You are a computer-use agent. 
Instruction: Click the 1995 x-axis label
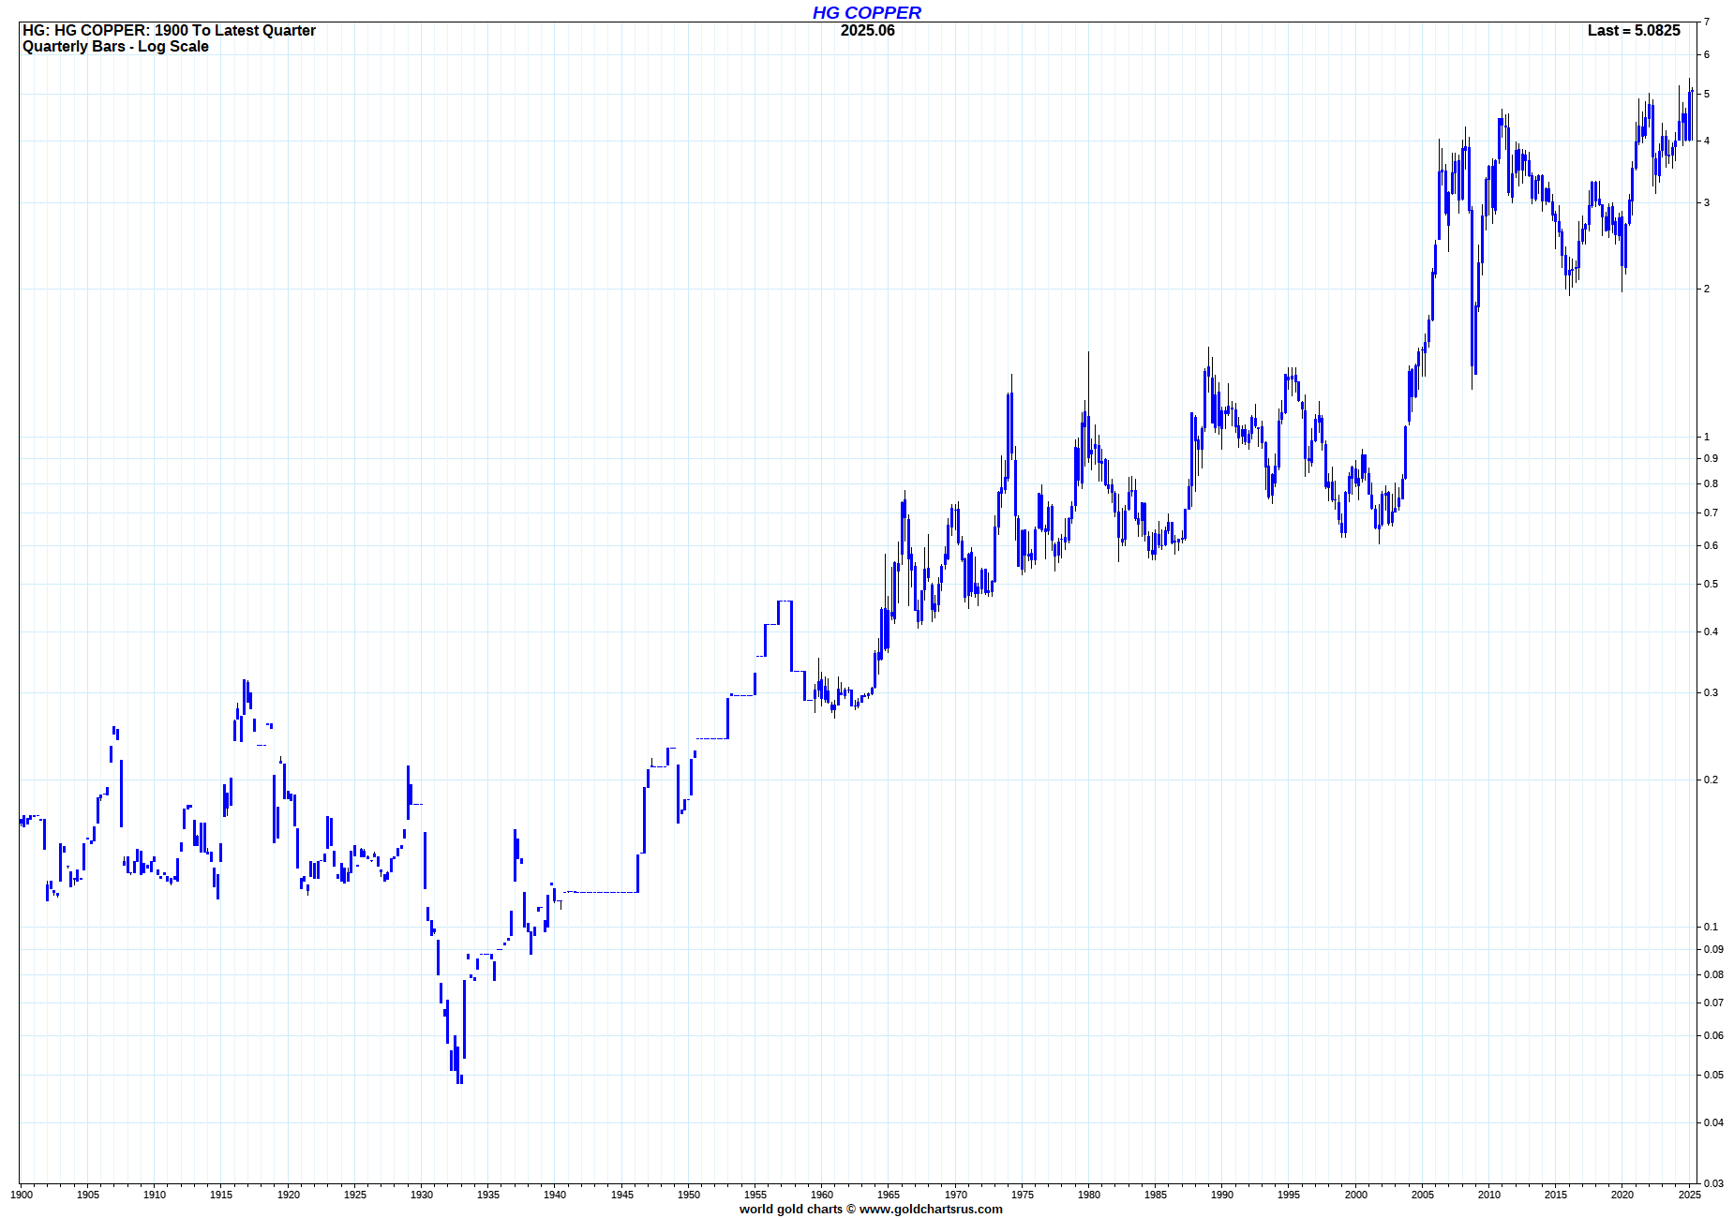[x=1289, y=1195]
